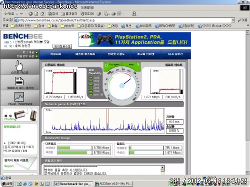Screen dimensions: 250x187
Task: Launch Windows Media Player quick launch icon
Action: point(36,184)
